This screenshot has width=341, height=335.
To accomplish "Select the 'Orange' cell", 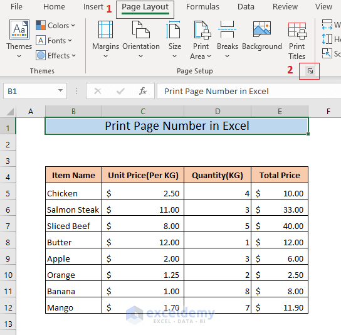I will click(x=73, y=273).
